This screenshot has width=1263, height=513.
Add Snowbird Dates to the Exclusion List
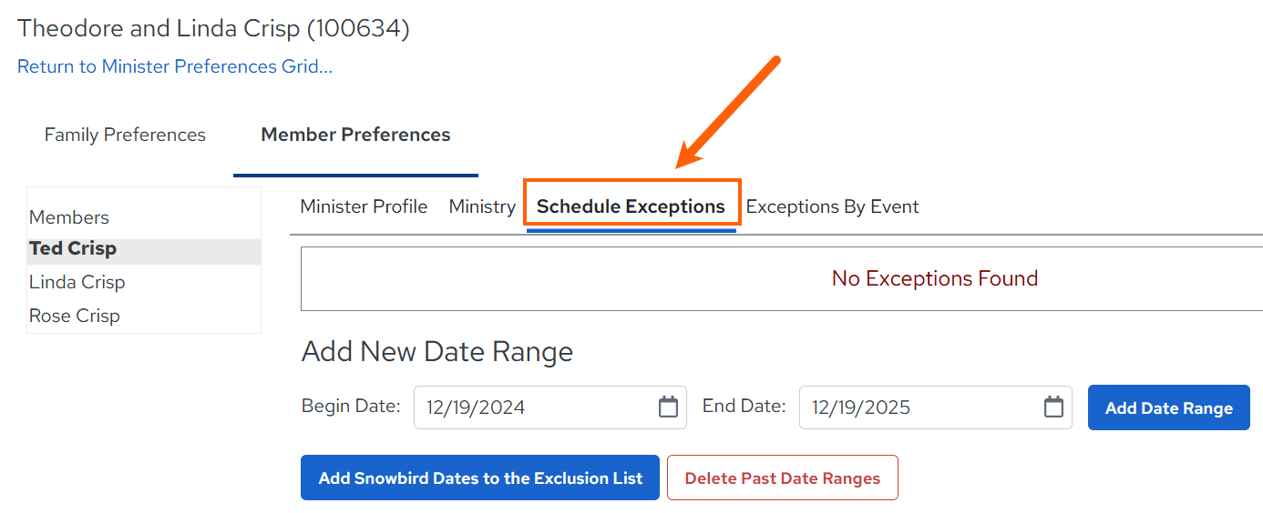point(480,478)
